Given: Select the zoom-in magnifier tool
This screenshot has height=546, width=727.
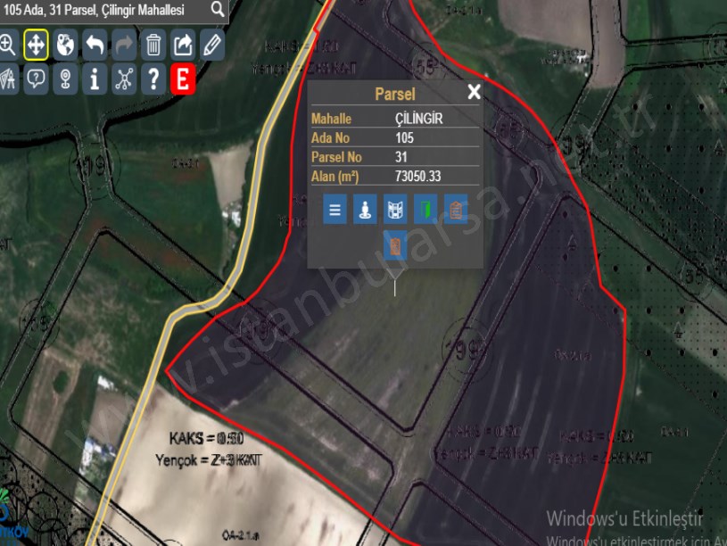Looking at the screenshot, I should (x=8, y=45).
